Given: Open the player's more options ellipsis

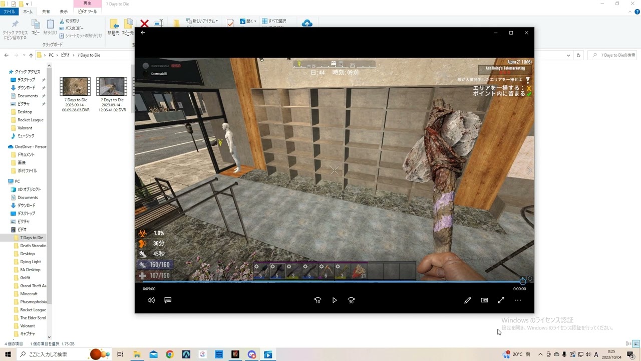Looking at the screenshot, I should tap(518, 300).
